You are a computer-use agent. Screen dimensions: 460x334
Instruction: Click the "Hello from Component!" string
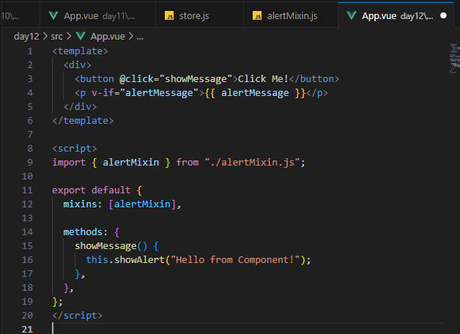(235, 259)
